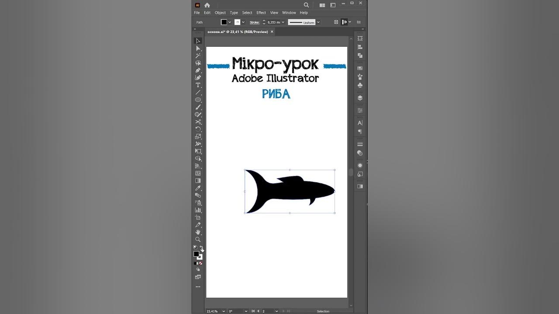Click stroke weight field 0,353
The width and height of the screenshot is (559, 314).
[273, 22]
